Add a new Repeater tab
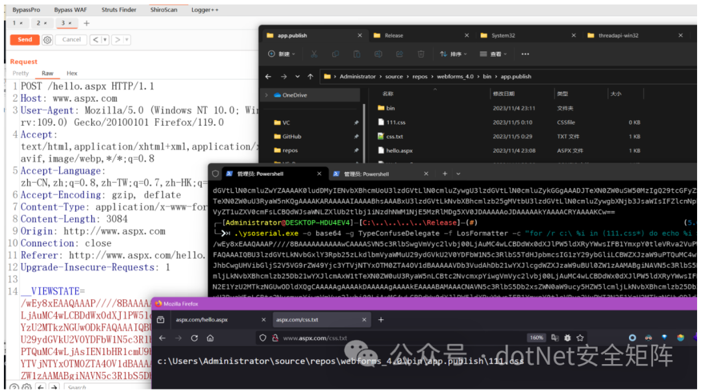This screenshot has height=392, width=701. click(x=87, y=23)
